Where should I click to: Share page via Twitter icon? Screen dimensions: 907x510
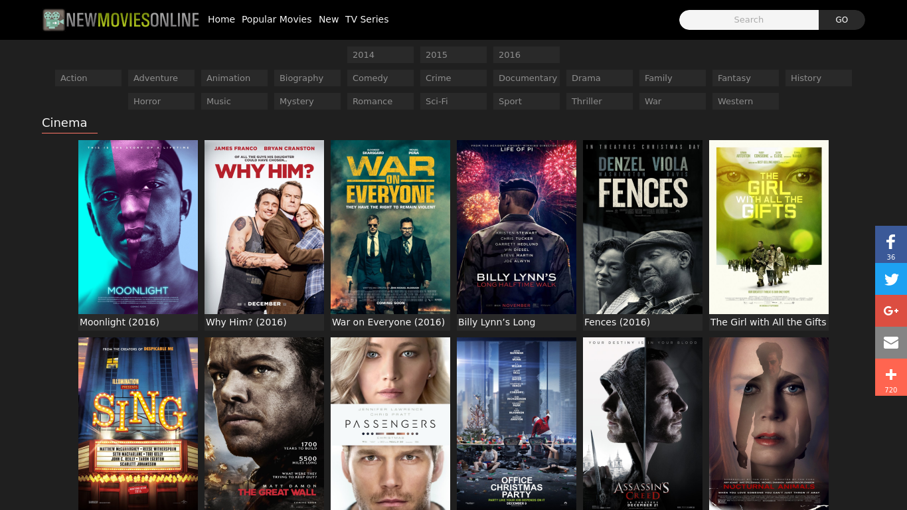tap(891, 279)
